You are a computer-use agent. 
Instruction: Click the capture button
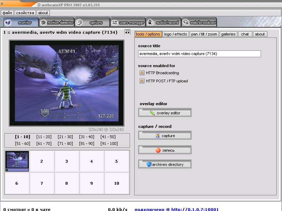[x=165, y=135]
